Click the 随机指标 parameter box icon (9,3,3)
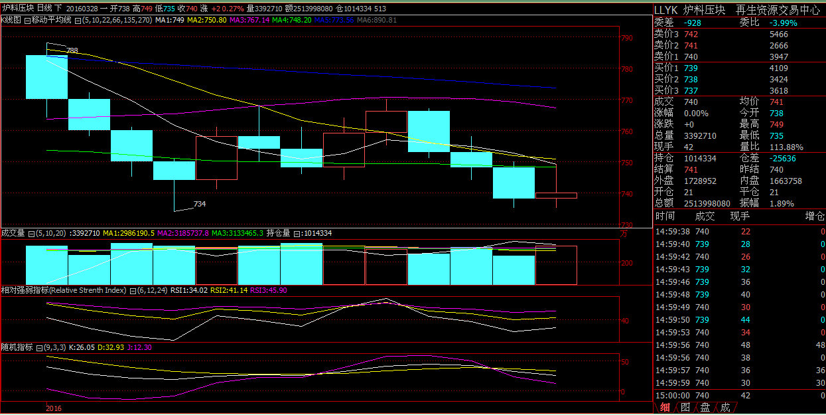This screenshot has height=415, width=826. (x=39, y=347)
